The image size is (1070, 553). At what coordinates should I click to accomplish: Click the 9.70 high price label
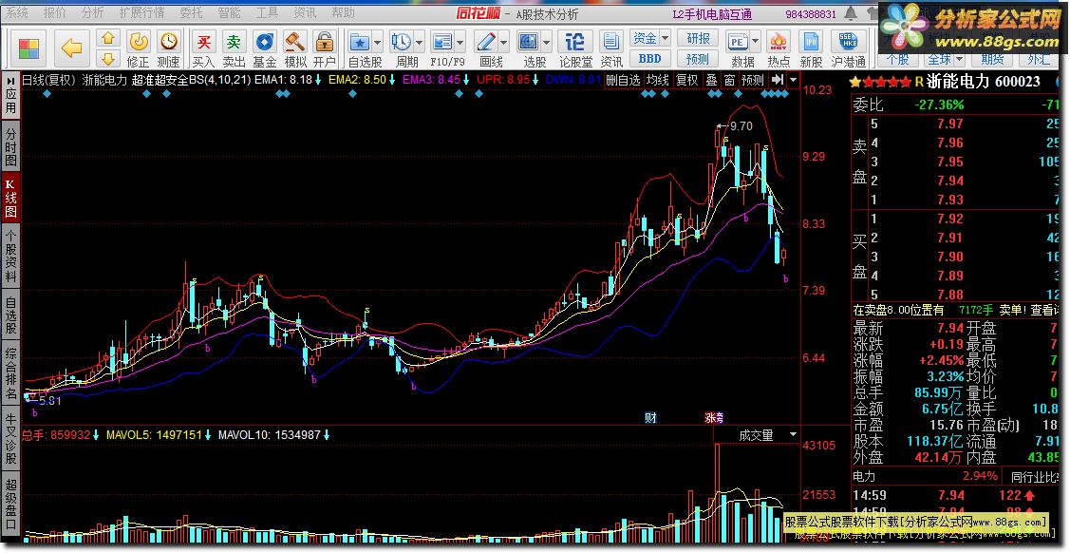click(741, 125)
